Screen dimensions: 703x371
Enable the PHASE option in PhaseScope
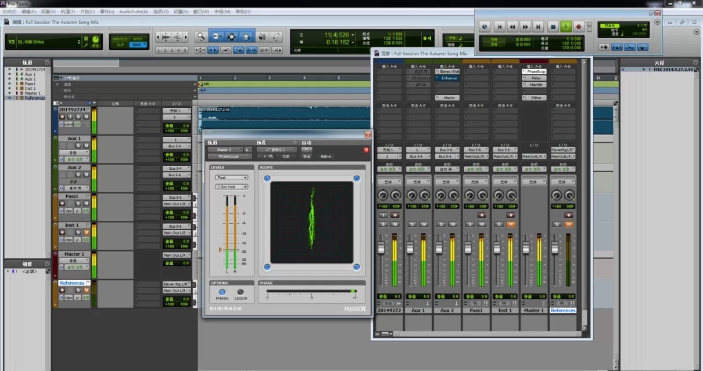[223, 292]
